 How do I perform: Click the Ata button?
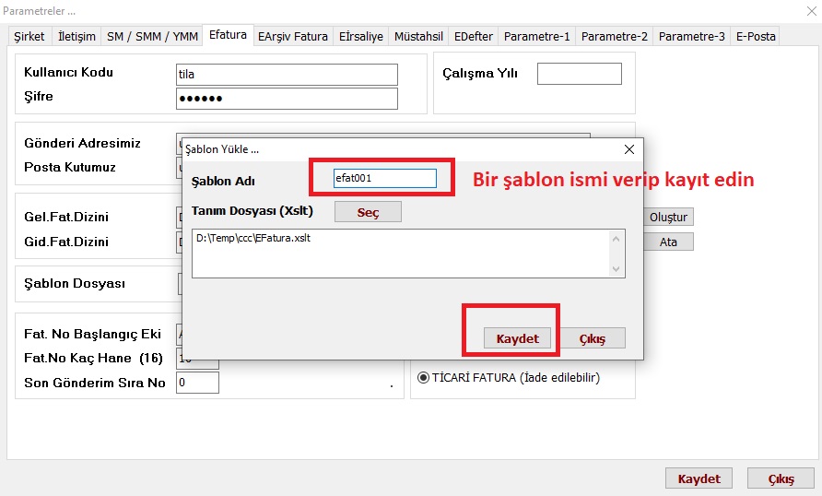point(668,242)
